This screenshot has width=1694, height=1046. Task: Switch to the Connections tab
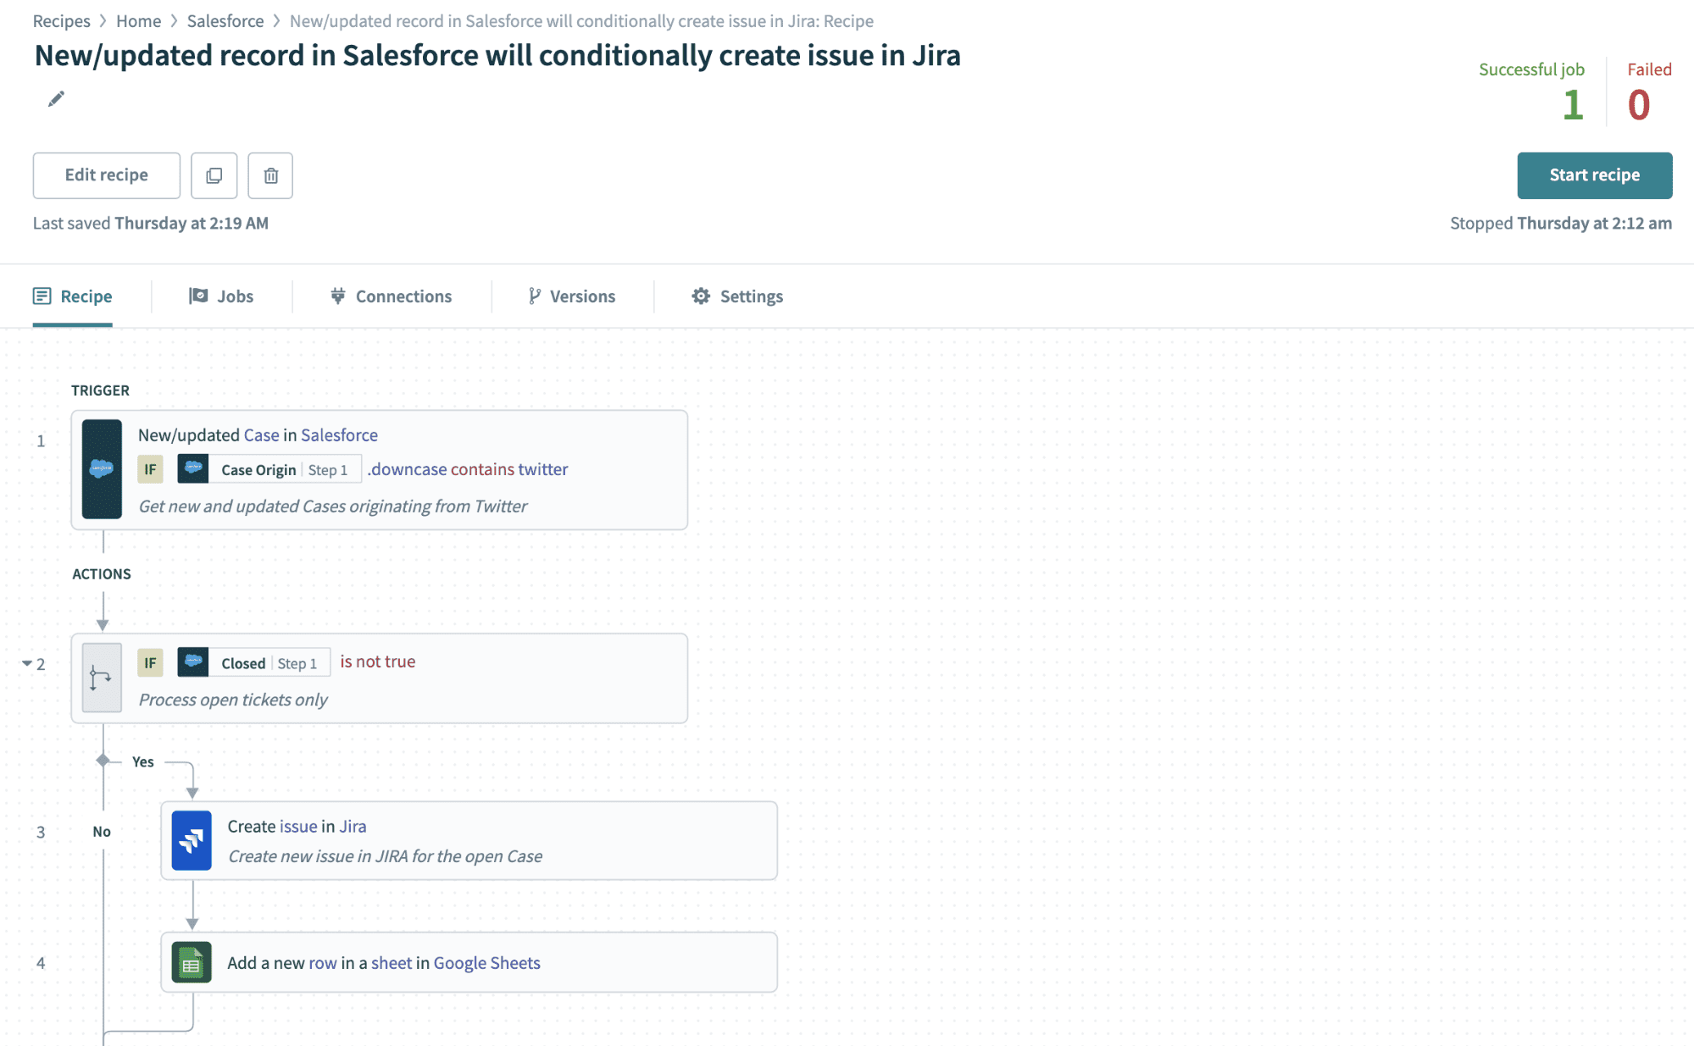[391, 296]
